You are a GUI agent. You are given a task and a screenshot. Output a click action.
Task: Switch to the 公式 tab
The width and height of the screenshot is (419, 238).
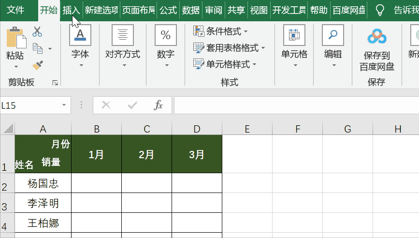tap(168, 10)
